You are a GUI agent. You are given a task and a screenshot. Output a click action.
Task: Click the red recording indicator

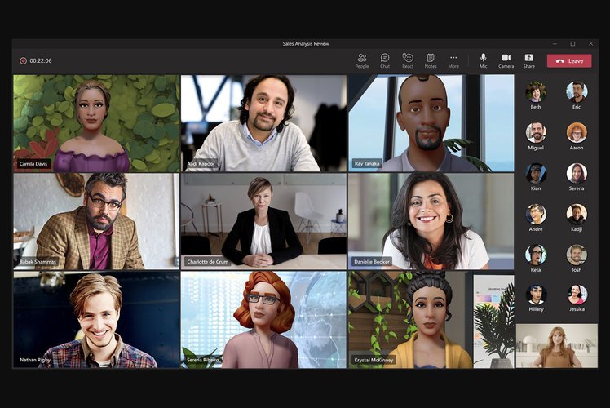point(23,60)
